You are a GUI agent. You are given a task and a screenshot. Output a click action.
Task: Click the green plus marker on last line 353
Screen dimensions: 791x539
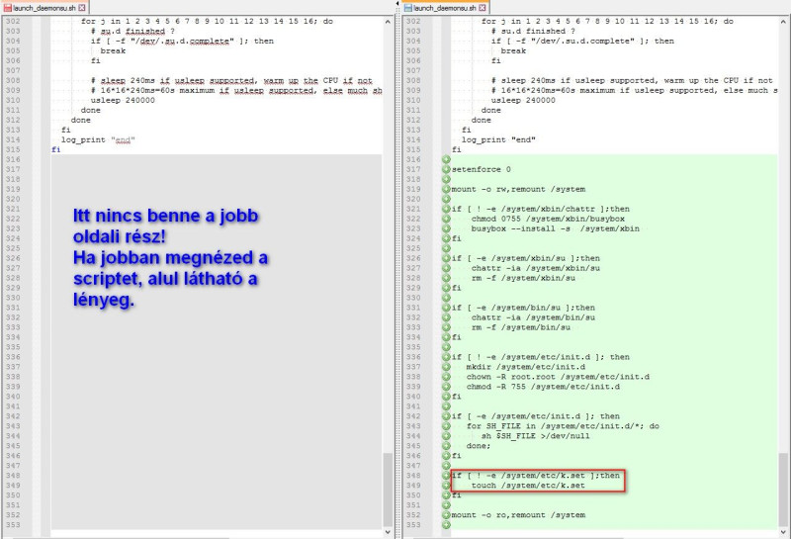(x=446, y=525)
